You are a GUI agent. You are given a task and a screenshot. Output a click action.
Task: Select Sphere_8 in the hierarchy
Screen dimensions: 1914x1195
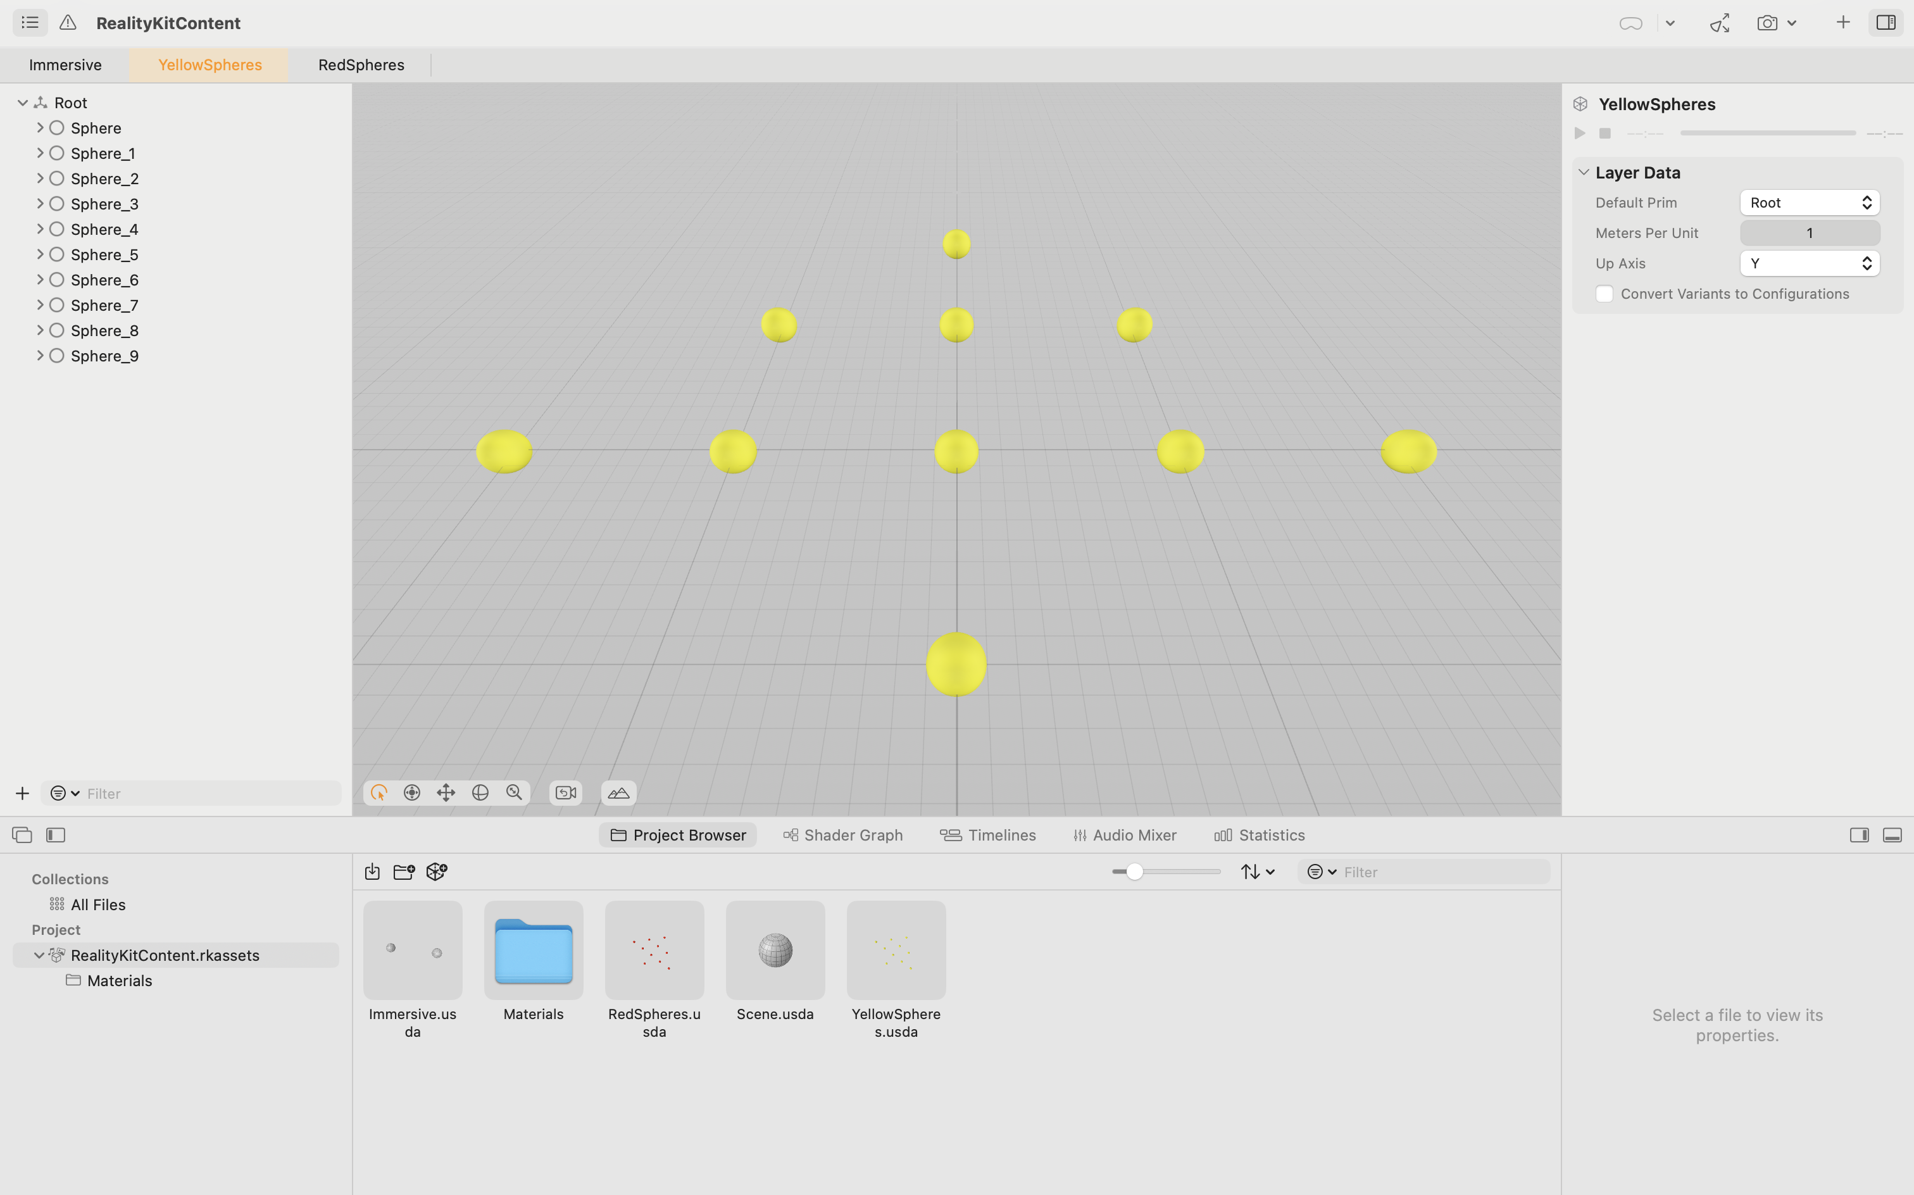point(104,330)
